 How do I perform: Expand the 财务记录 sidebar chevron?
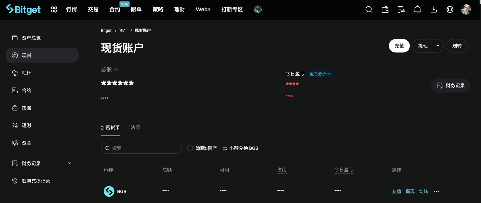[70, 163]
